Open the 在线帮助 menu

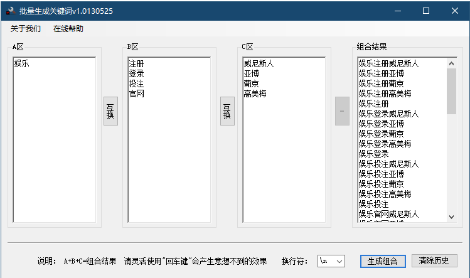[x=68, y=29]
